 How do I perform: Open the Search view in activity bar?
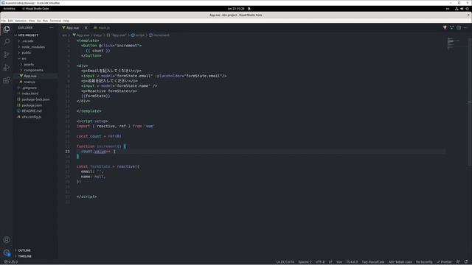click(x=7, y=42)
